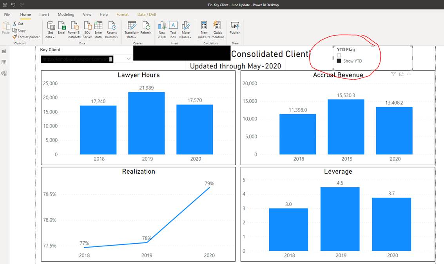Click filter icon on Accrual Revenue visual
Screen dimensions: 444x264
click(393, 74)
